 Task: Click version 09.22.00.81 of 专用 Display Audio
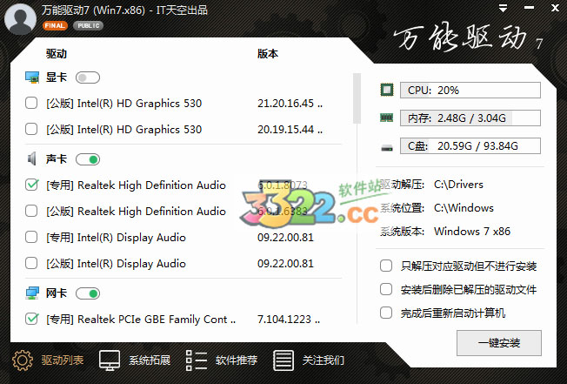[285, 238]
